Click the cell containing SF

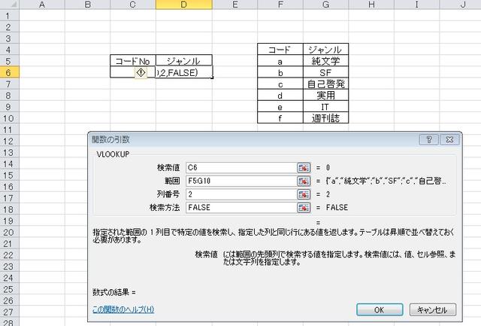(325, 72)
